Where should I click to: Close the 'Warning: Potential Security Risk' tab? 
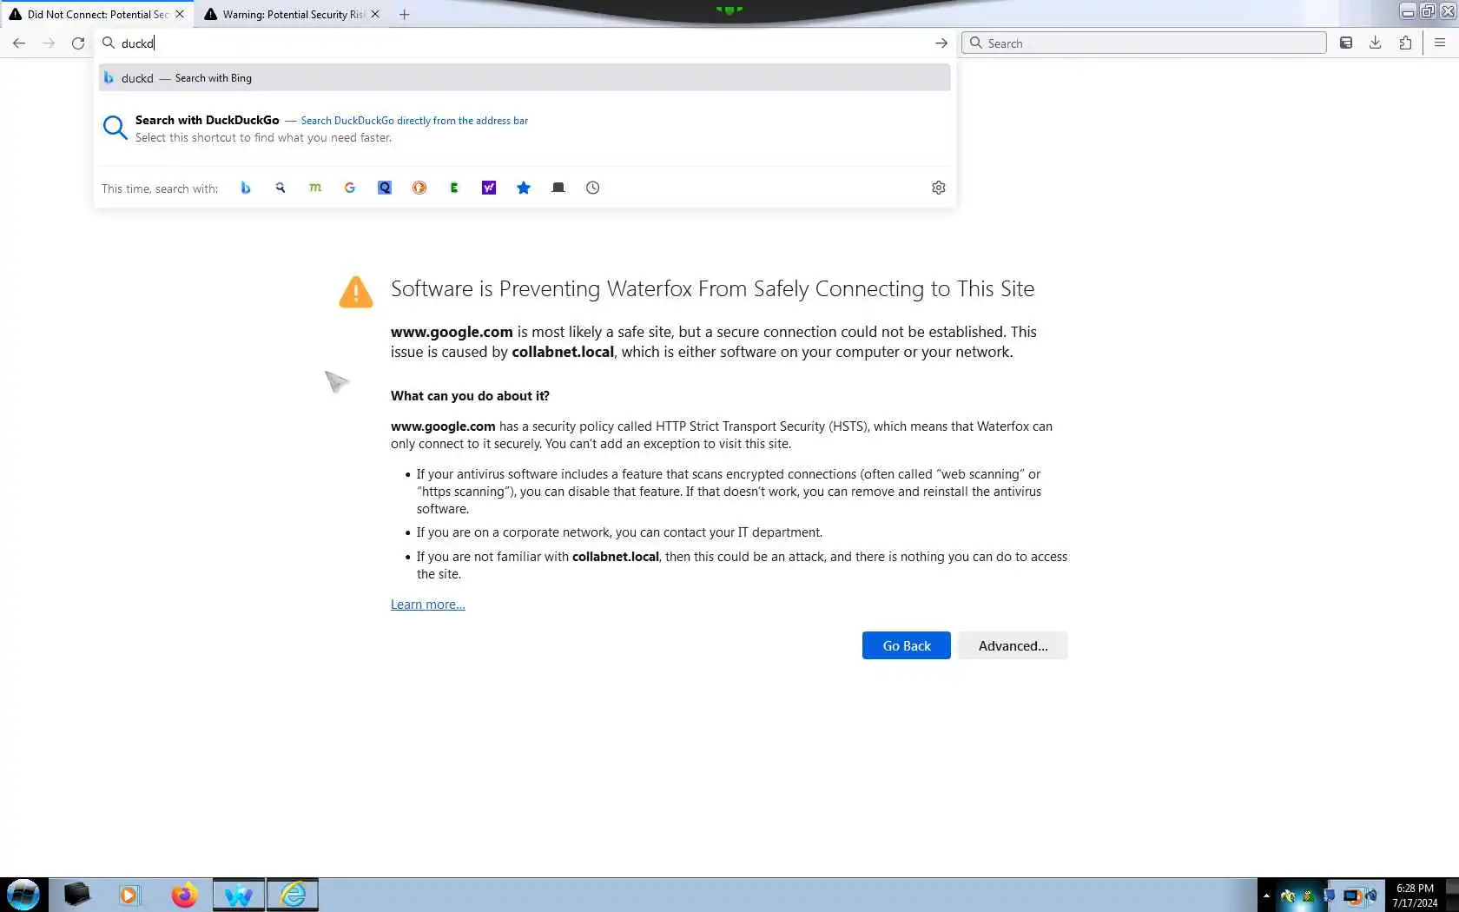[375, 14]
